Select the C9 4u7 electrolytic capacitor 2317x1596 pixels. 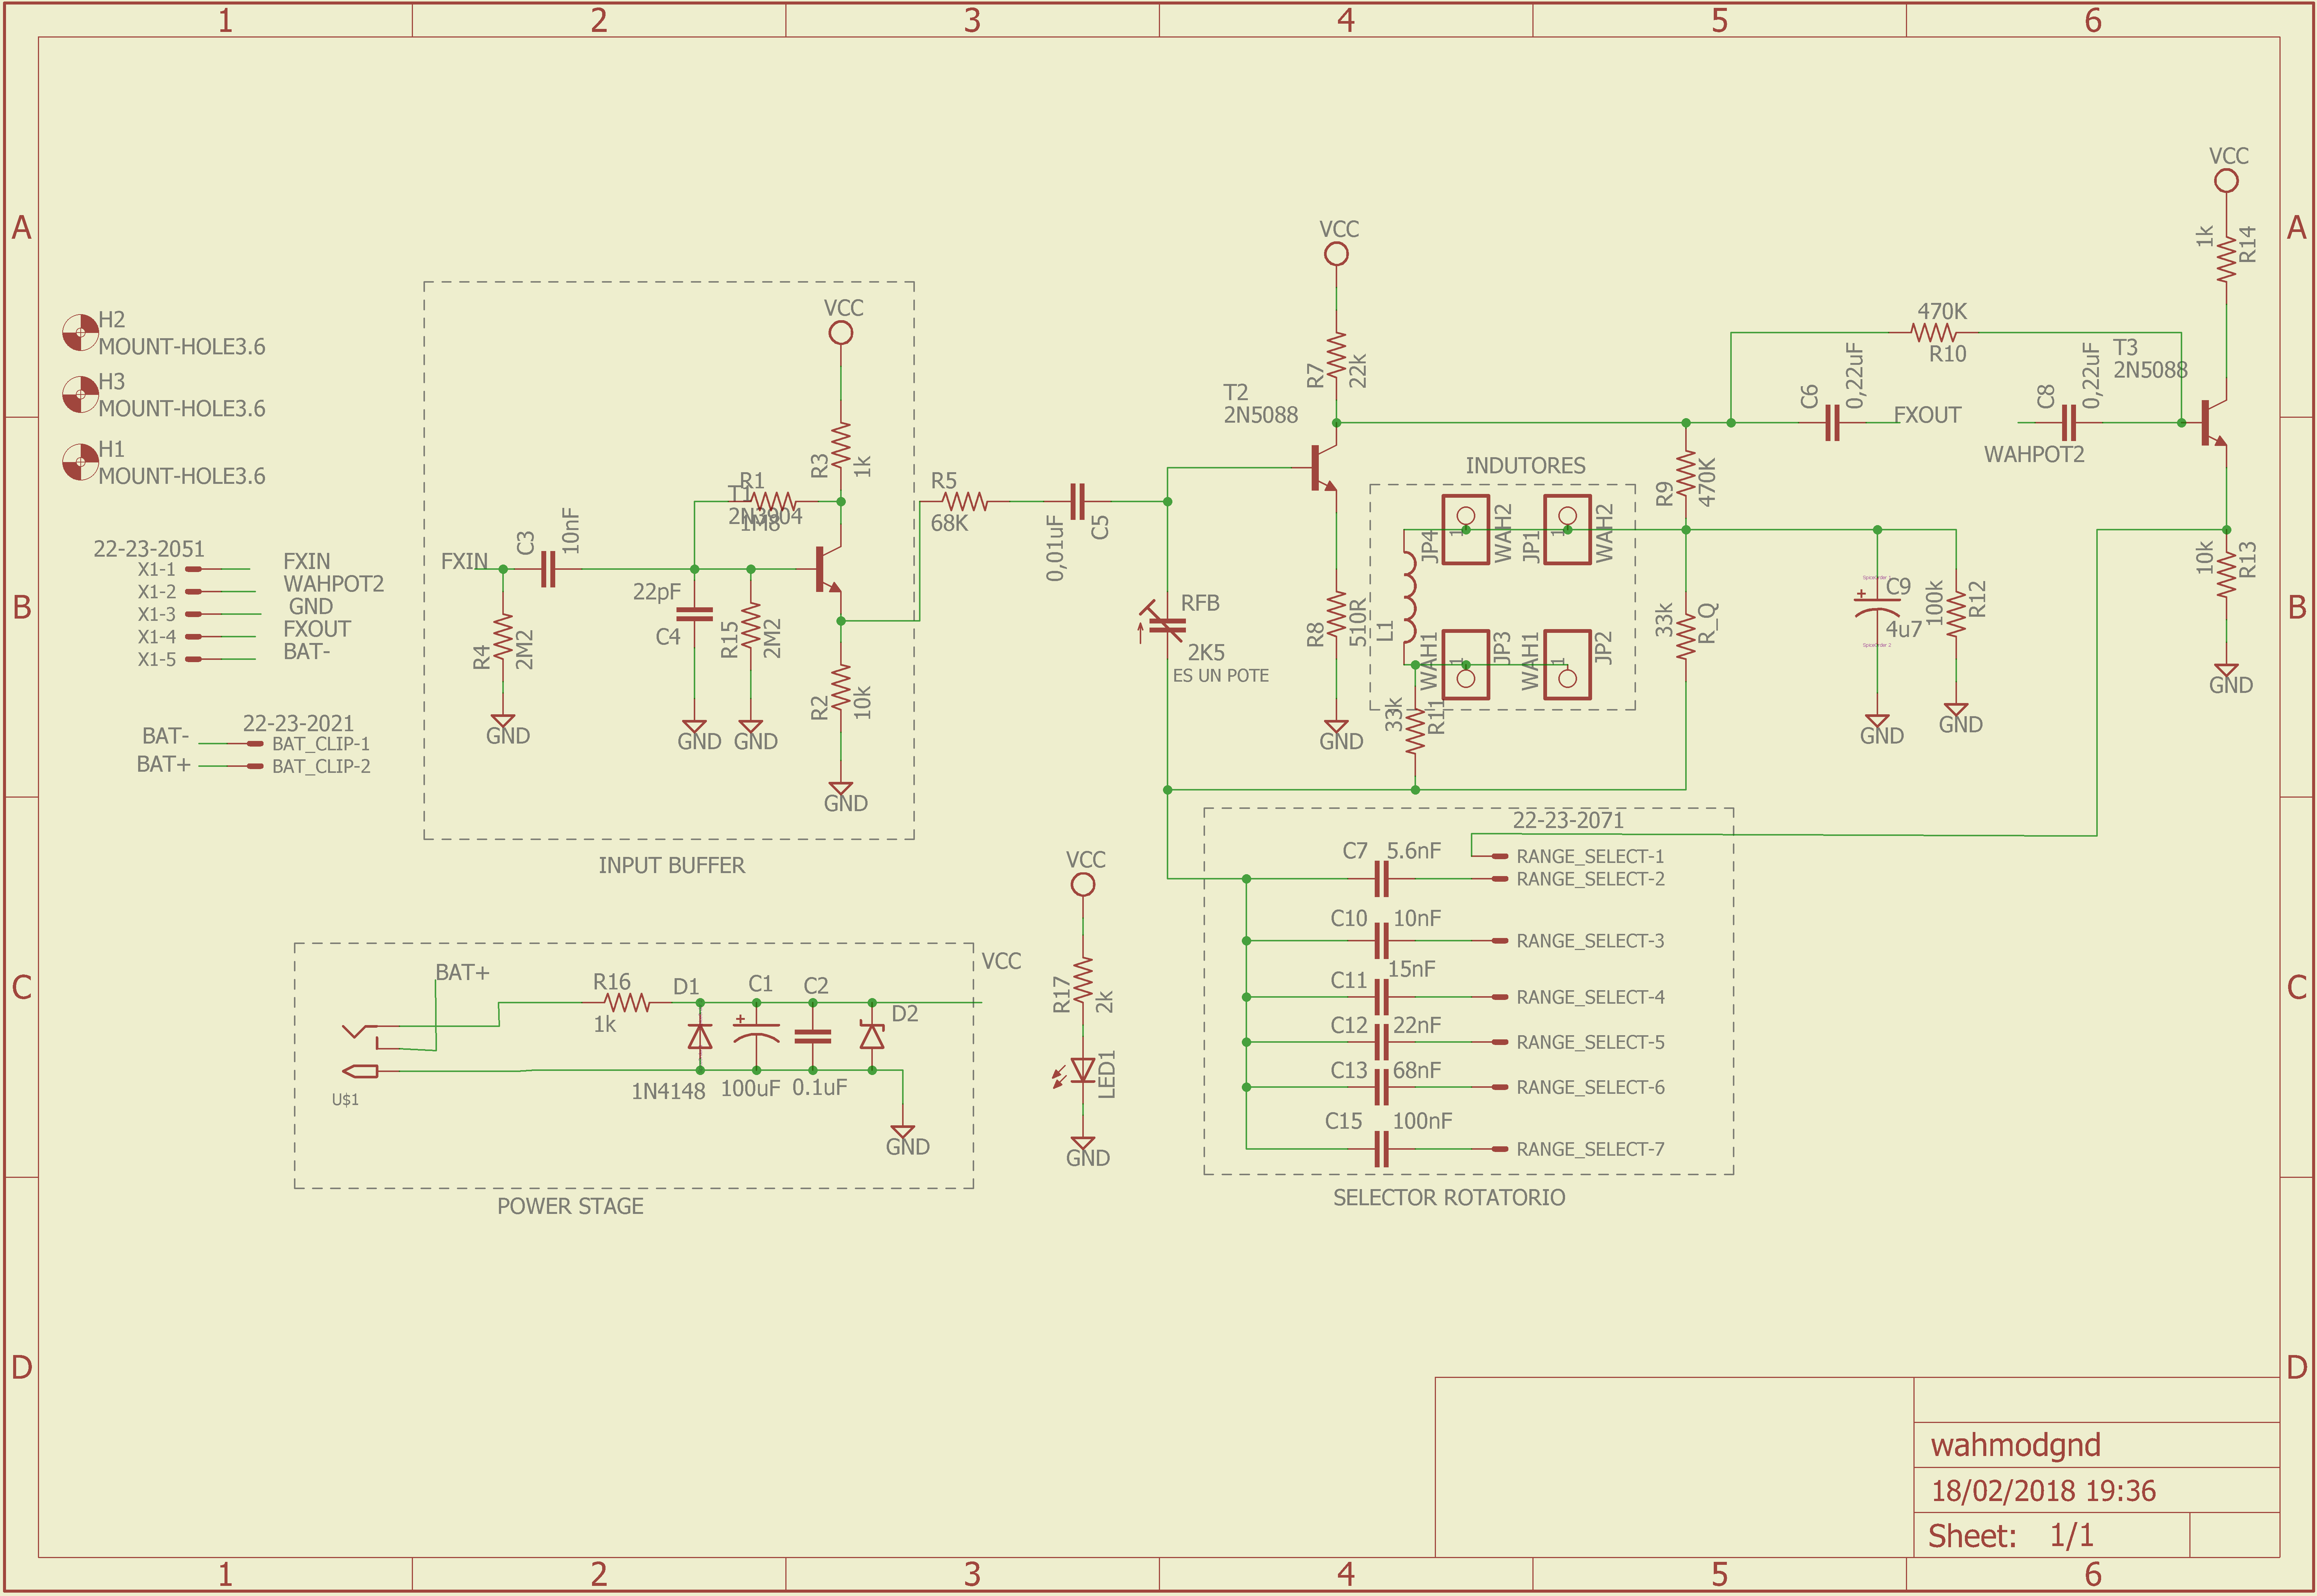1877,606
